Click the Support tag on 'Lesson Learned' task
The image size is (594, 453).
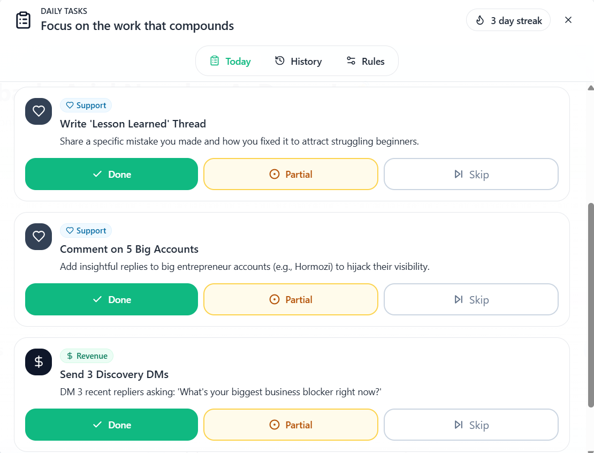point(86,105)
